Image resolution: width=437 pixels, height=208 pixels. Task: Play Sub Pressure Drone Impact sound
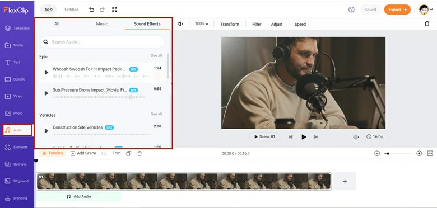click(x=47, y=93)
